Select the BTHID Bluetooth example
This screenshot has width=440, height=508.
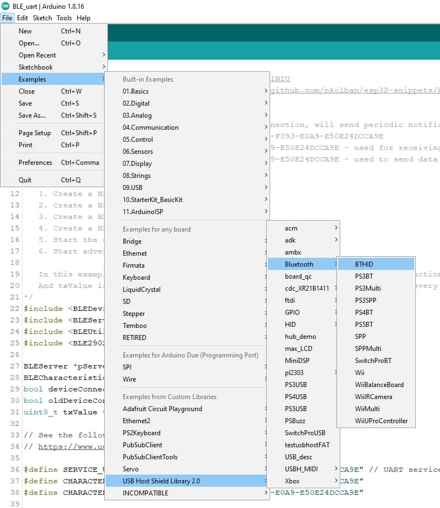point(364,264)
